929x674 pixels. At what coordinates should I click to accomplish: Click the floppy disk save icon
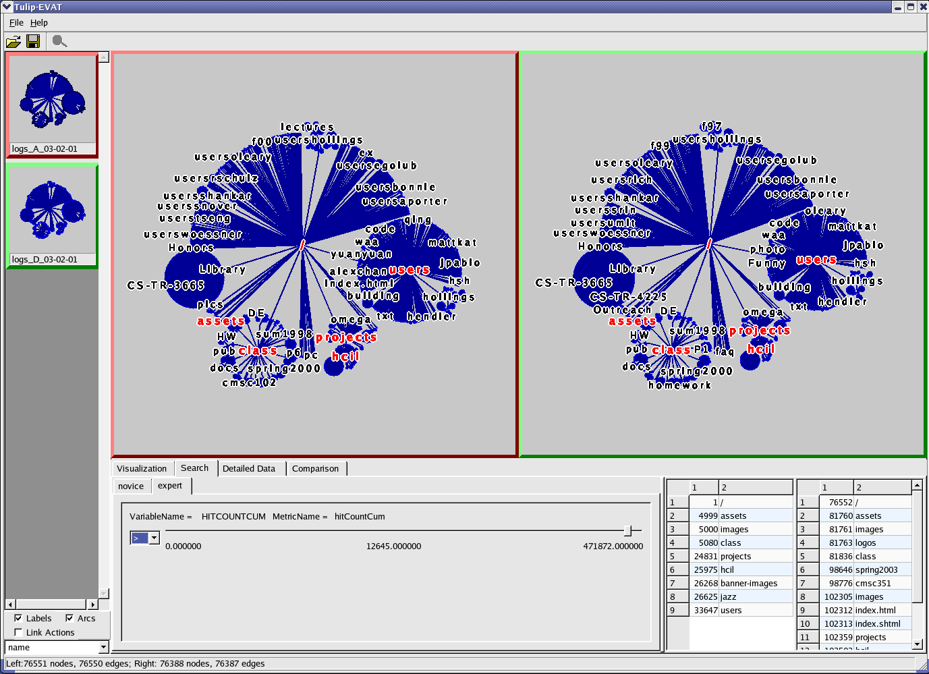point(32,42)
